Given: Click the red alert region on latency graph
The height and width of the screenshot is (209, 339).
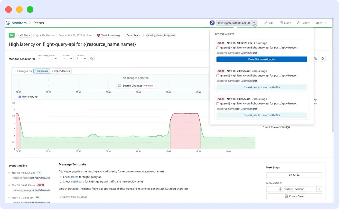Looking at the screenshot, I should pyautogui.click(x=185, y=131).
